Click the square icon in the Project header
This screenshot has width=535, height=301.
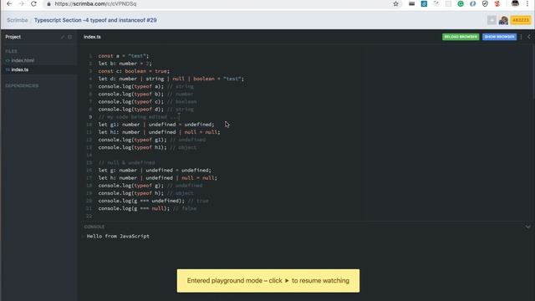coord(70,37)
